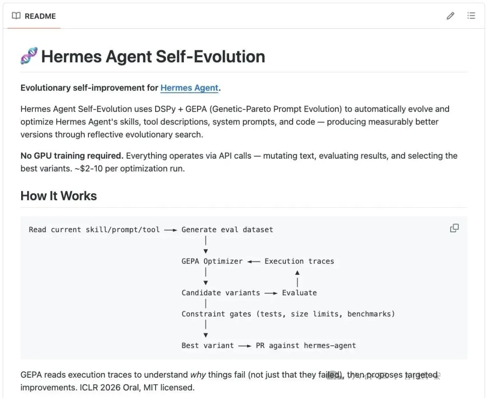Screen dimensions: 487x398
Task: Open the README outline list icon
Action: (x=471, y=16)
